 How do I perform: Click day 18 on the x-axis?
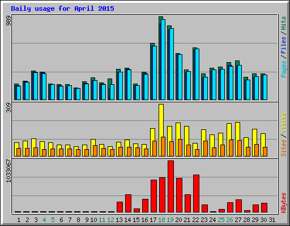[x=161, y=220]
